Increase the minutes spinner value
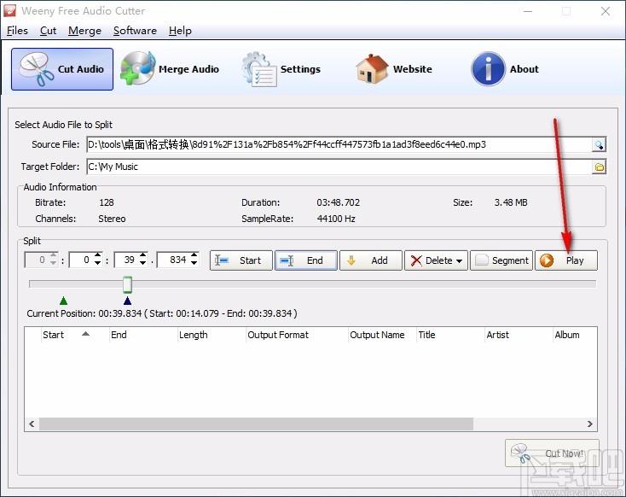The image size is (626, 497). (98, 256)
